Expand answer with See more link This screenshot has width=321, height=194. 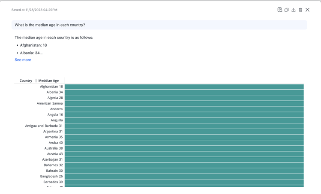coord(23,60)
